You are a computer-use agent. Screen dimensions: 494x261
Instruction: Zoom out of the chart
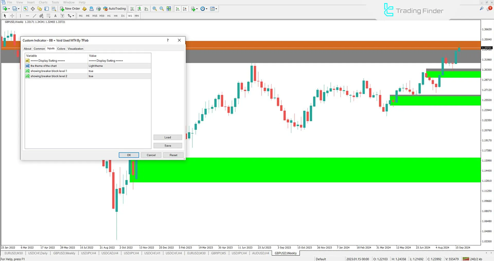pos(162,9)
